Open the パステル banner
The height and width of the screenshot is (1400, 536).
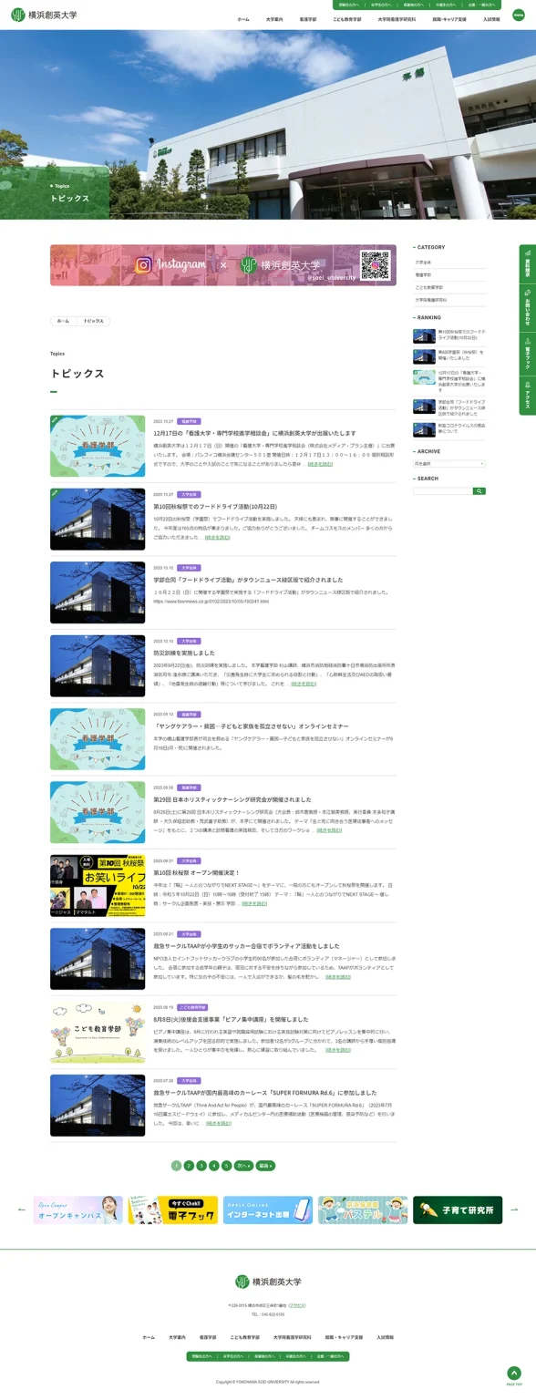point(363,1210)
